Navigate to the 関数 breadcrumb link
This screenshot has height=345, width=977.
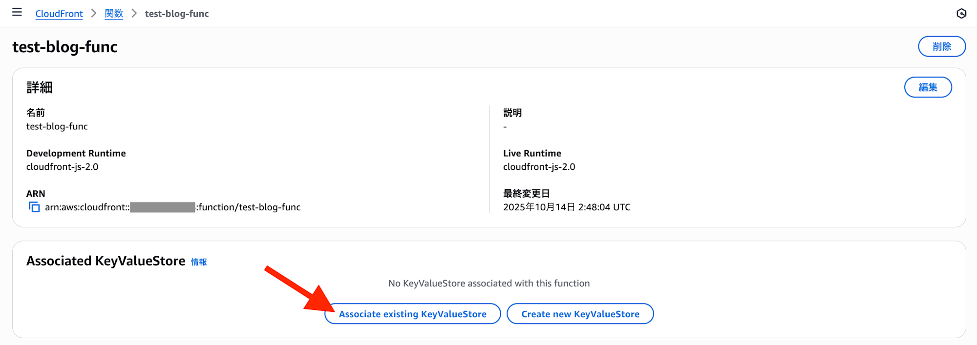pos(114,14)
